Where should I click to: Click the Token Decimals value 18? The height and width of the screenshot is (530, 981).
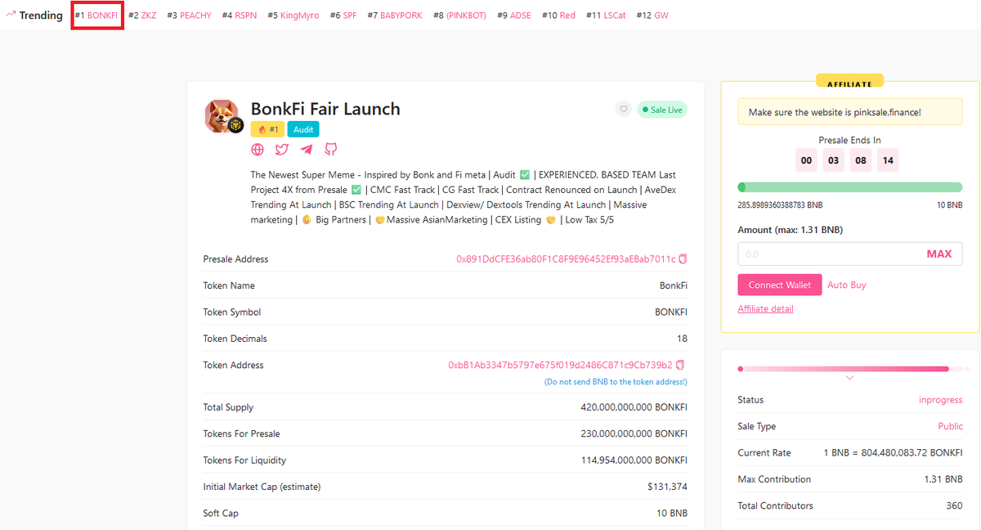(682, 339)
